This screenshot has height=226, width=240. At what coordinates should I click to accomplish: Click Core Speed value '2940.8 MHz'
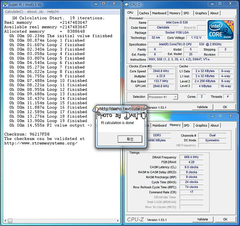(161, 71)
